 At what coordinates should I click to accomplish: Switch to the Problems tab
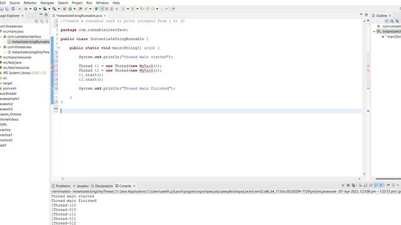[61, 186]
